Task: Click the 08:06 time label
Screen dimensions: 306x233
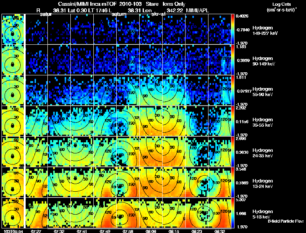Action: [151, 231]
